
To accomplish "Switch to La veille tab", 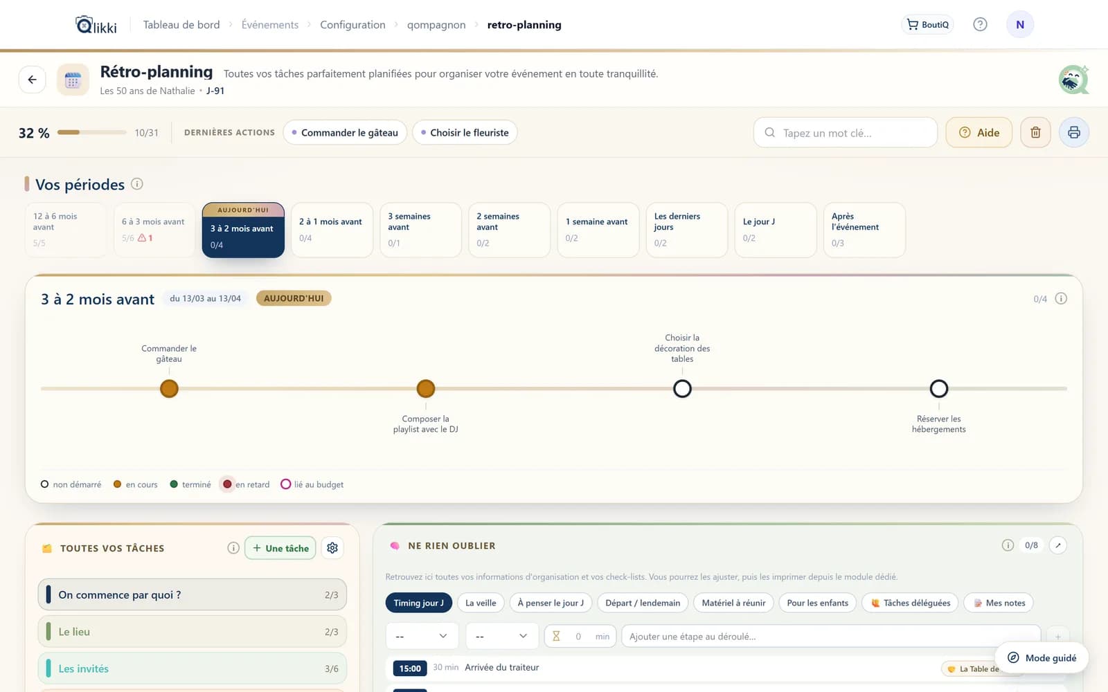I will click(x=481, y=603).
